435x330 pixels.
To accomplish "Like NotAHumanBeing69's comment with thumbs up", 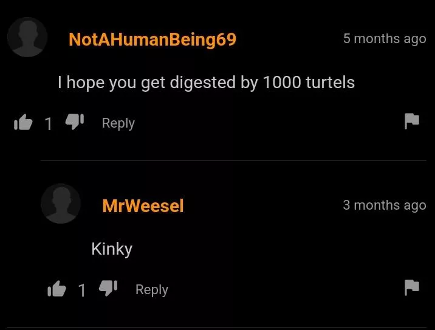I will click(23, 122).
